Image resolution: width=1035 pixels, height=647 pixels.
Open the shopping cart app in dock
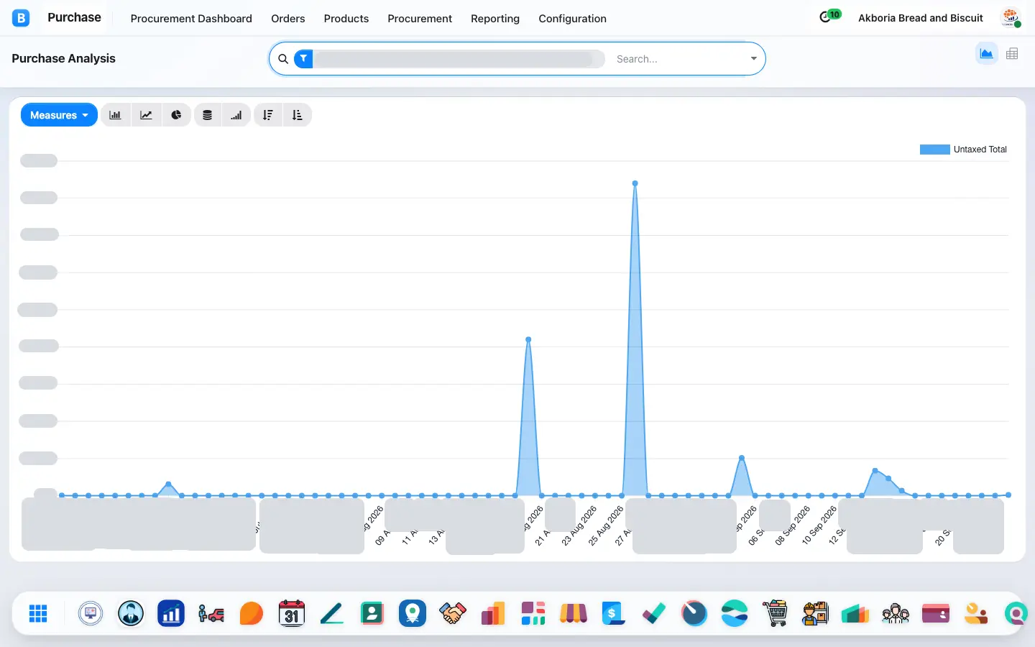click(775, 613)
